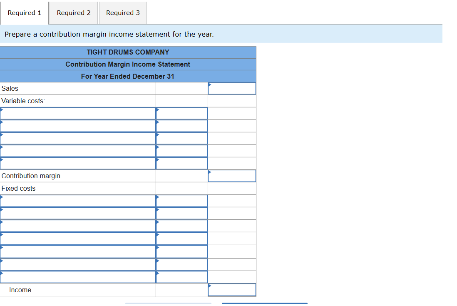Viewport: 457px width, 306px height.
Task: Open the first fixed cost label dropdown
Action: [x=78, y=201]
